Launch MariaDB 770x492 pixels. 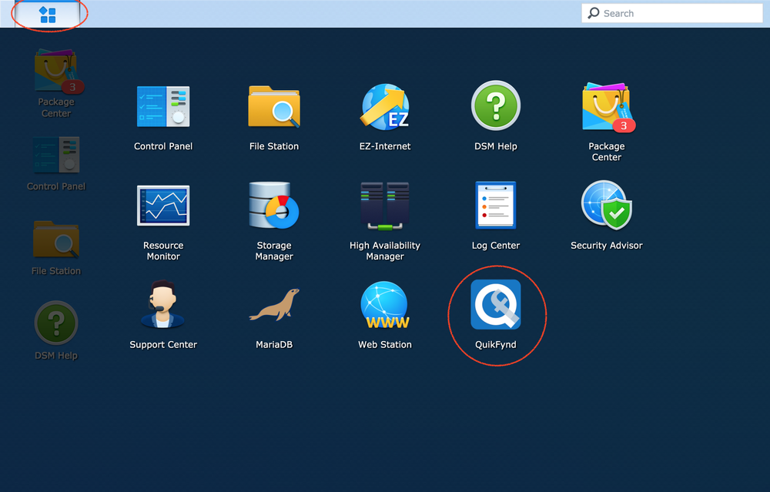point(274,318)
